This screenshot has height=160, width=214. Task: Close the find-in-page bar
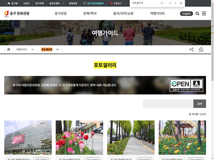(181, 3)
